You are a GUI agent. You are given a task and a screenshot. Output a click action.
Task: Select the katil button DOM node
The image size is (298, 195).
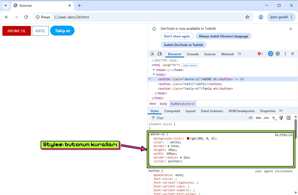coord(190,84)
